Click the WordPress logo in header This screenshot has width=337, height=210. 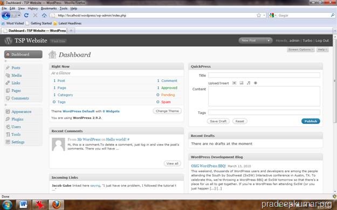click(x=8, y=40)
